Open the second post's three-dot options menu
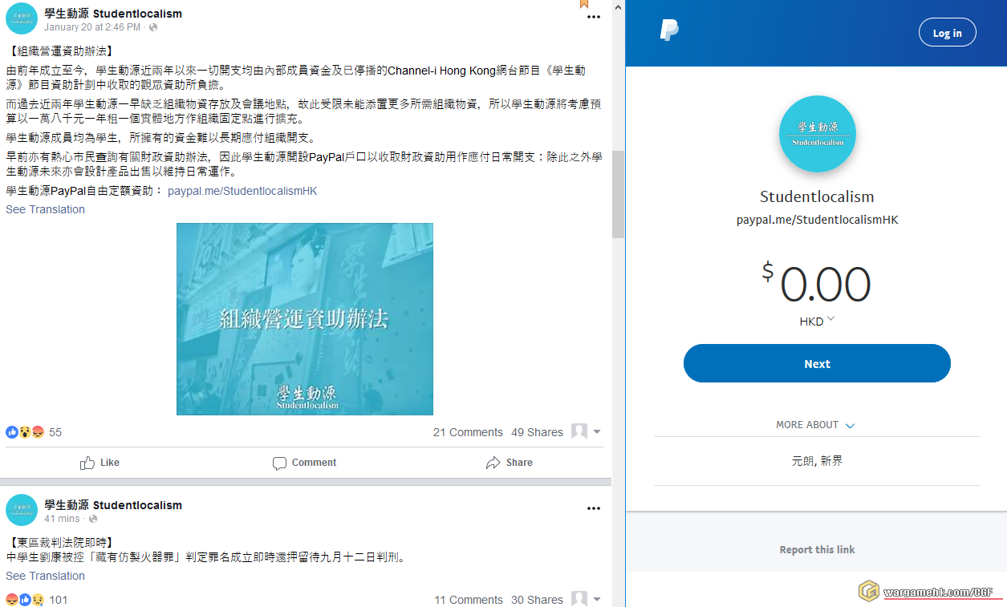The image size is (1007, 607). coord(594,508)
